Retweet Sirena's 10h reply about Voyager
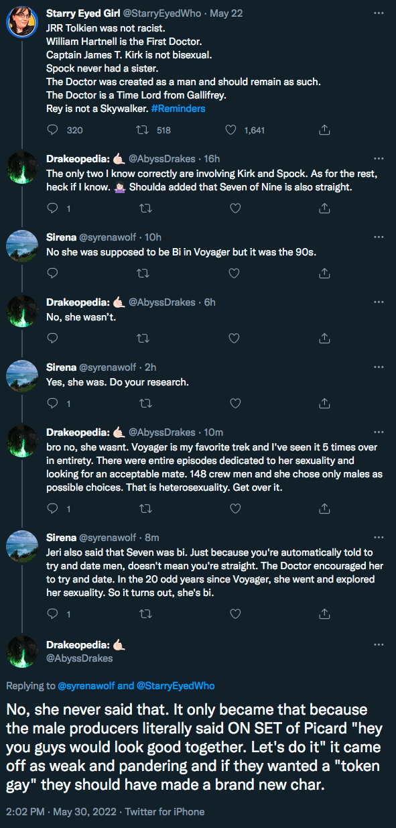This screenshot has height=828, width=396. click(x=142, y=274)
